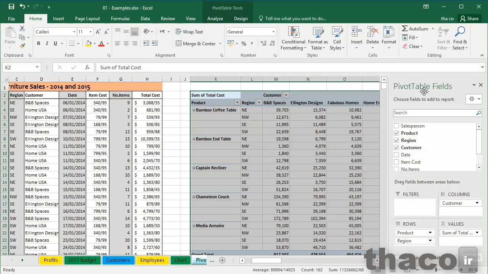Open the fill color picker arrow
The image size is (488, 274).
click(x=95, y=44)
